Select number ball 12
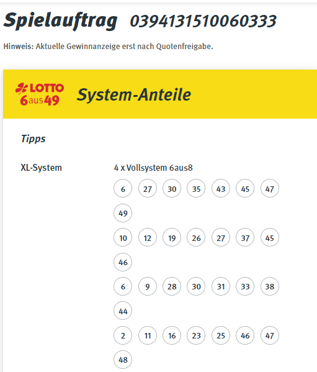 (148, 237)
